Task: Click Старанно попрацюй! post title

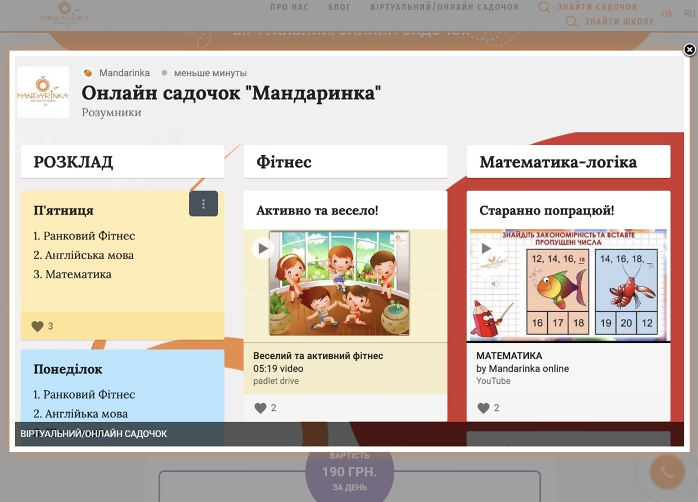Action: click(x=547, y=211)
